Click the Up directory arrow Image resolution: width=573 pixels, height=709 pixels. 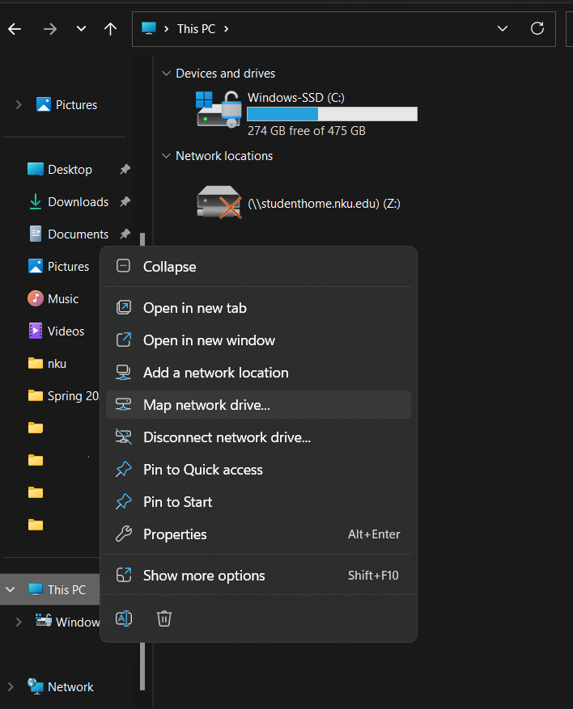pos(111,28)
